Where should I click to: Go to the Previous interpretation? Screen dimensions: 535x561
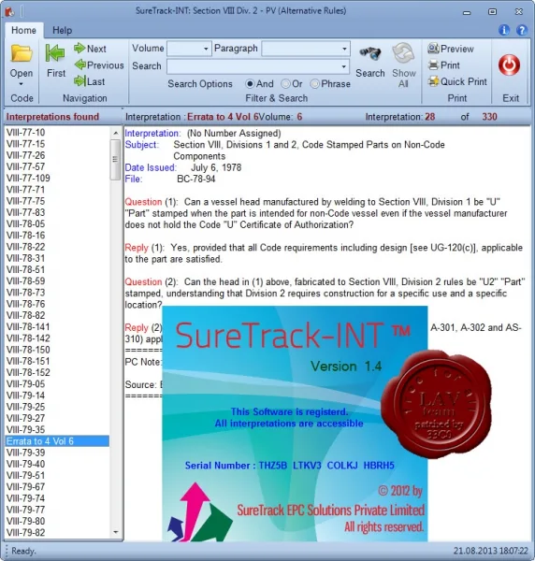click(99, 65)
